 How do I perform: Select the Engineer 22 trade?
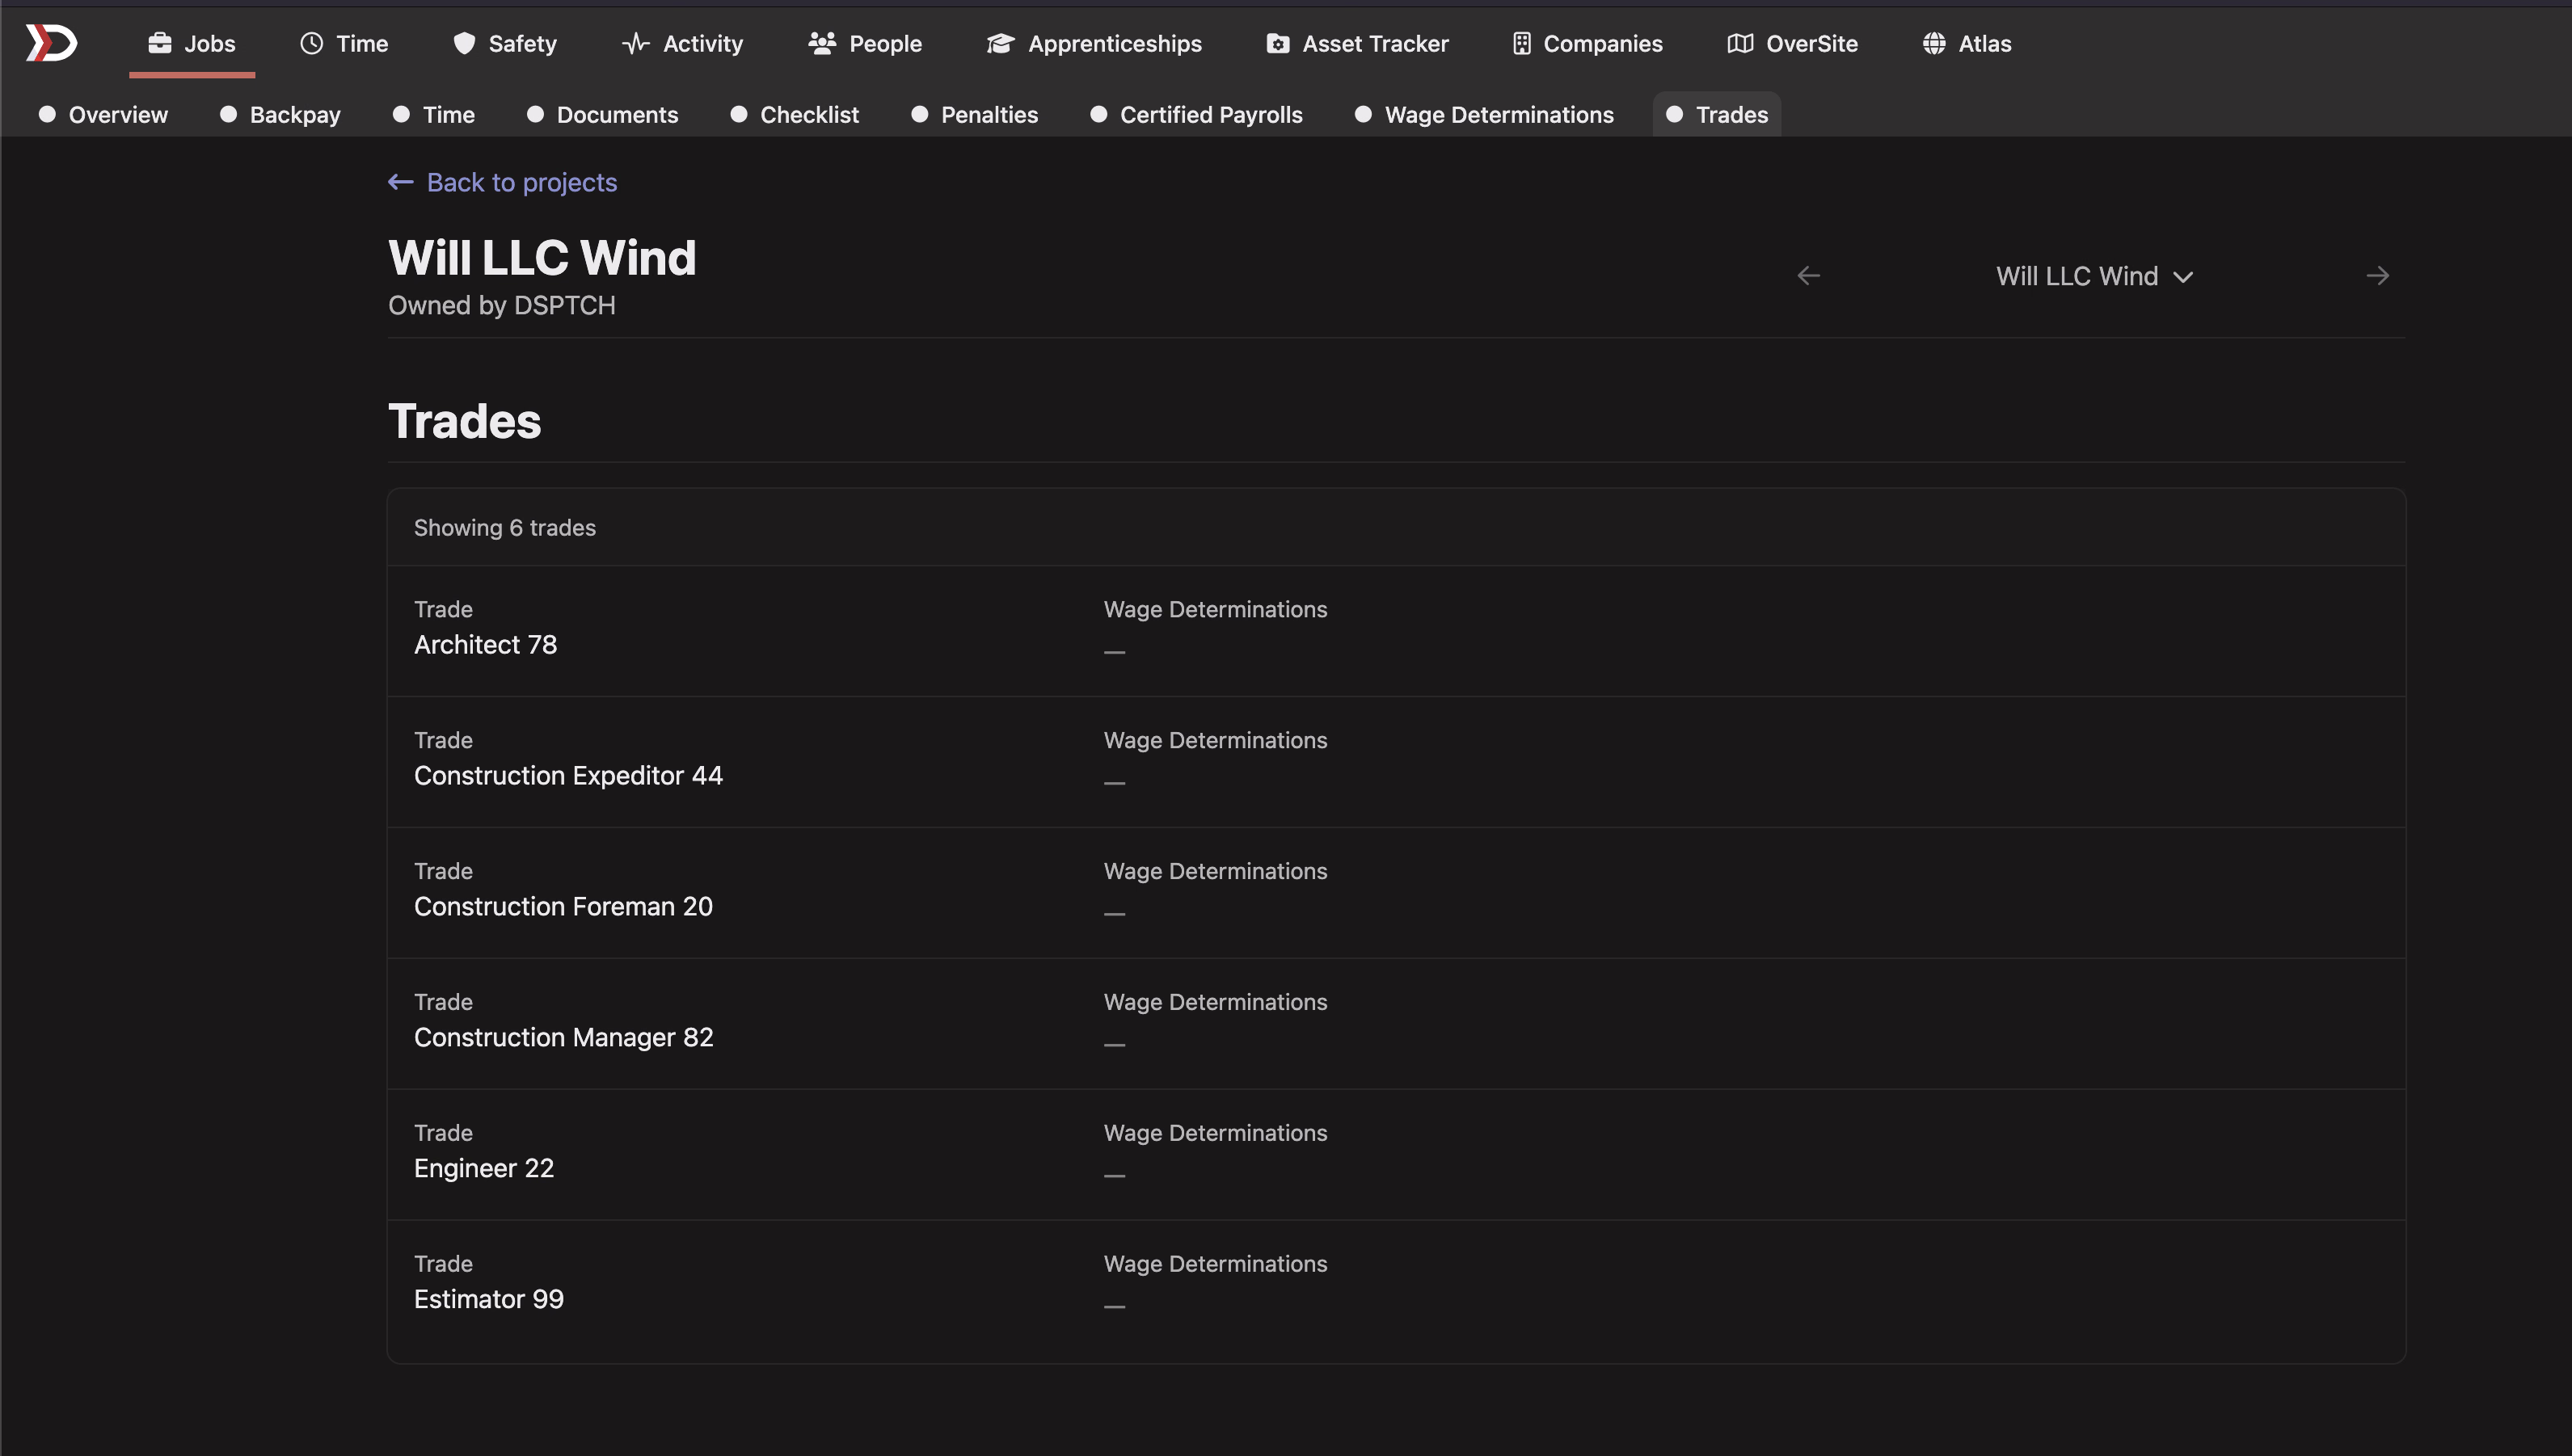(x=1396, y=1155)
